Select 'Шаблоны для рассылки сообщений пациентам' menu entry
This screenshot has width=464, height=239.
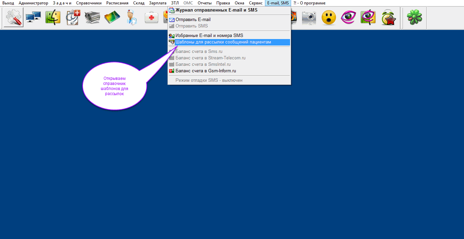223,42
